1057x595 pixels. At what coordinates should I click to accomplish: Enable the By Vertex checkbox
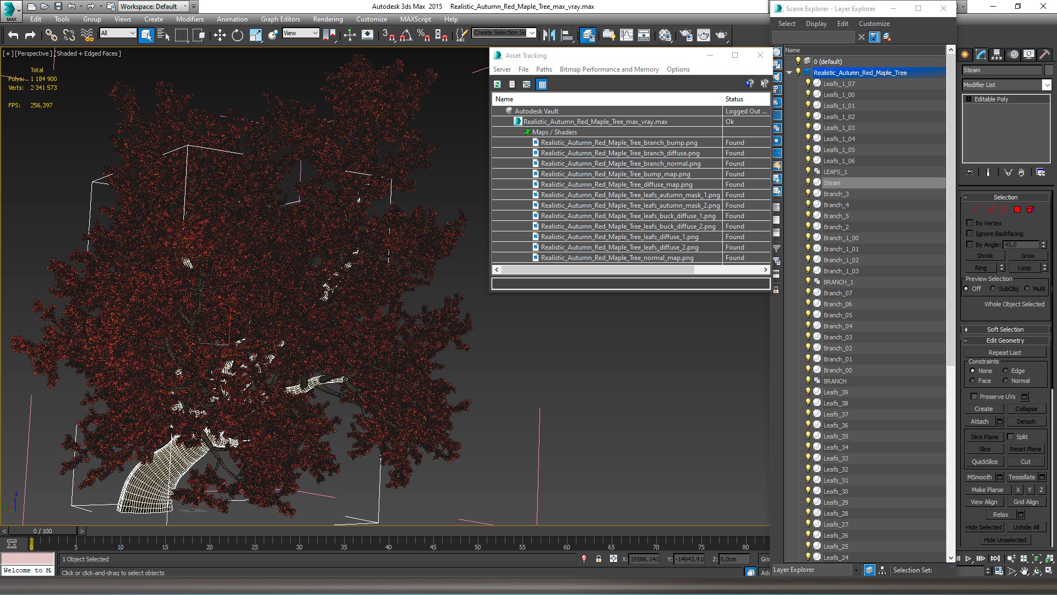pos(970,223)
